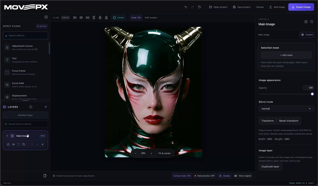Click the 99% zoom level value

(x=143, y=153)
